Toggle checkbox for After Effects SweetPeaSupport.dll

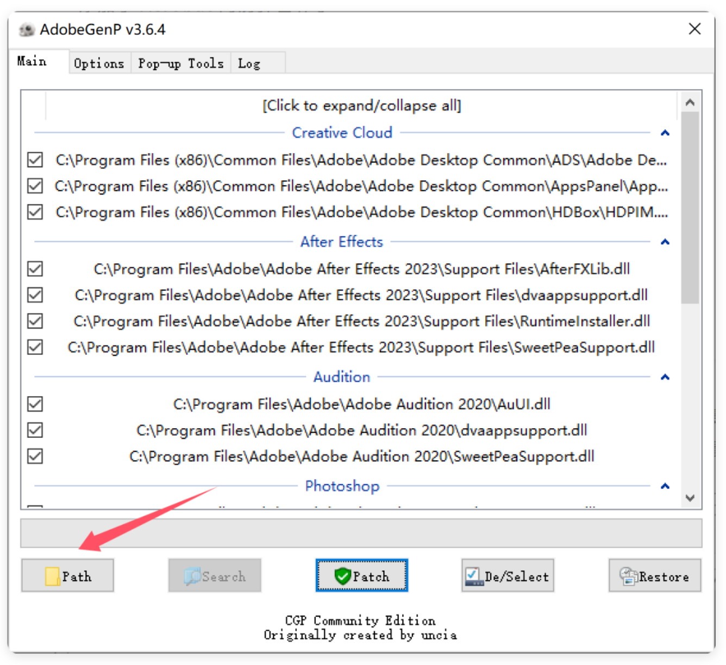35,347
